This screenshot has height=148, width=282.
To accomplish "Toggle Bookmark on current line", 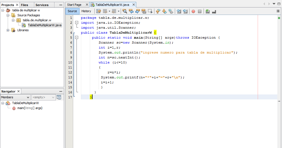I will pos(171,11).
